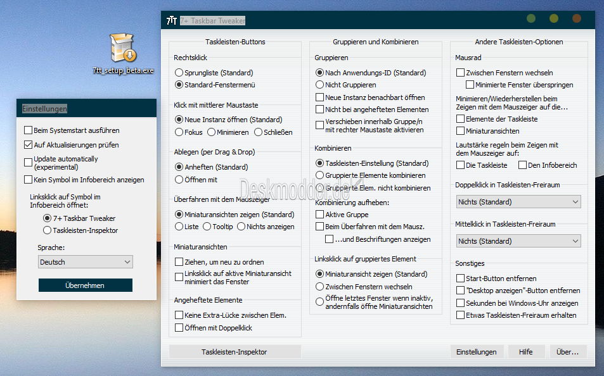This screenshot has height=376, width=604.
Task: Select Nichts anzeigen radio button
Action: [x=241, y=226]
